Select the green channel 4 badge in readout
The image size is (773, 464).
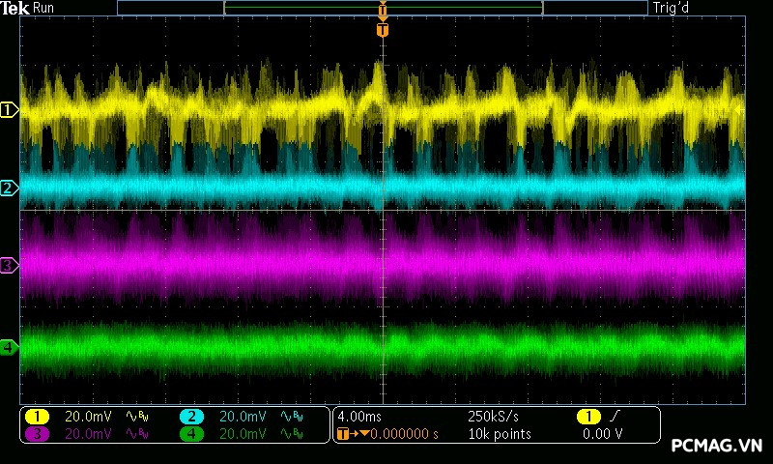coord(191,434)
